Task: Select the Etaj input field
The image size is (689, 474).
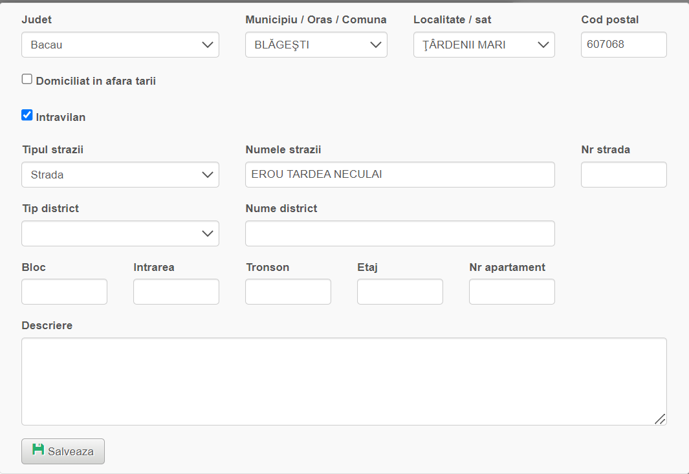Action: [x=400, y=292]
